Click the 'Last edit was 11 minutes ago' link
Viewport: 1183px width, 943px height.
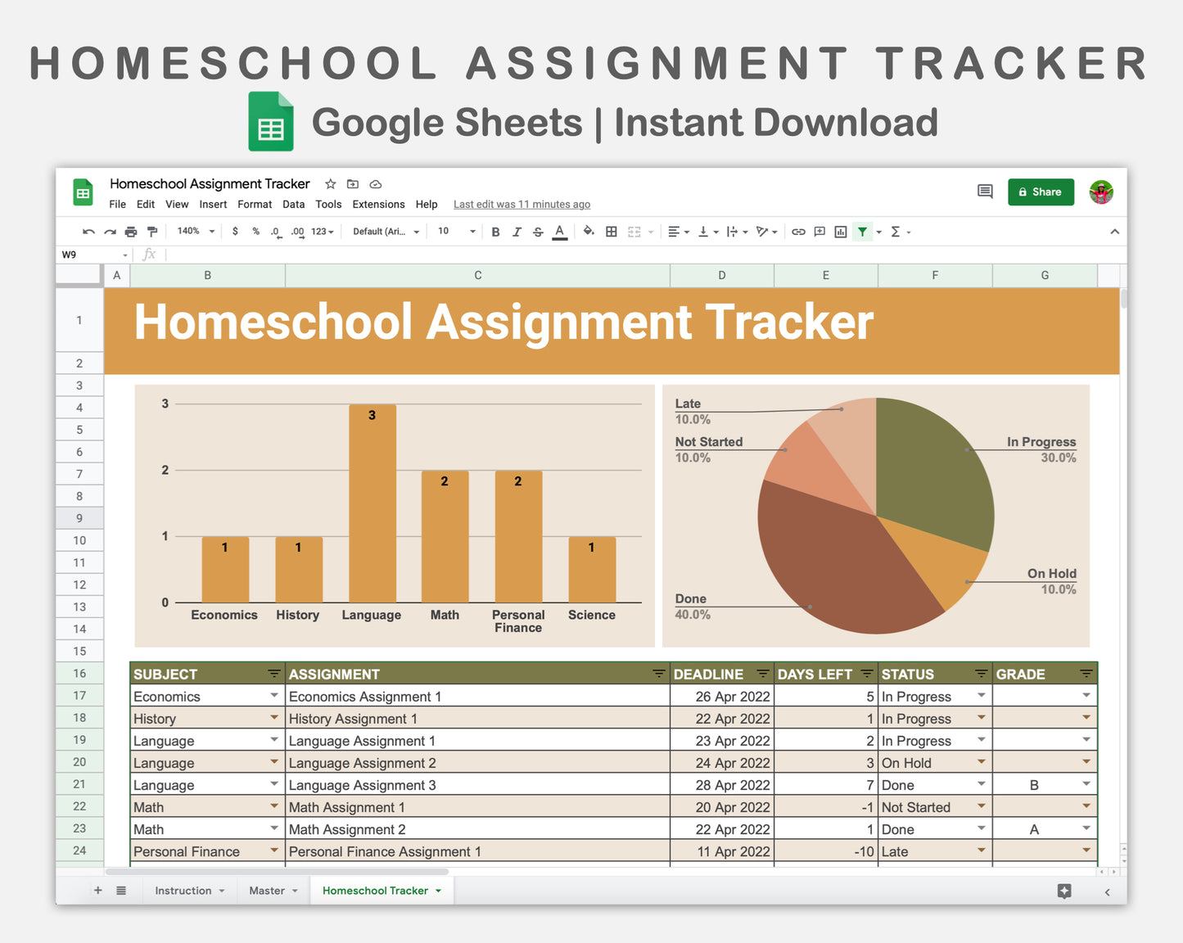point(522,204)
